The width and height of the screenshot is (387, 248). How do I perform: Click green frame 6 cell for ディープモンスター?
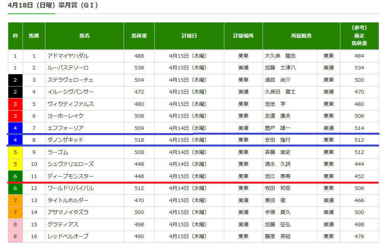click(15, 177)
